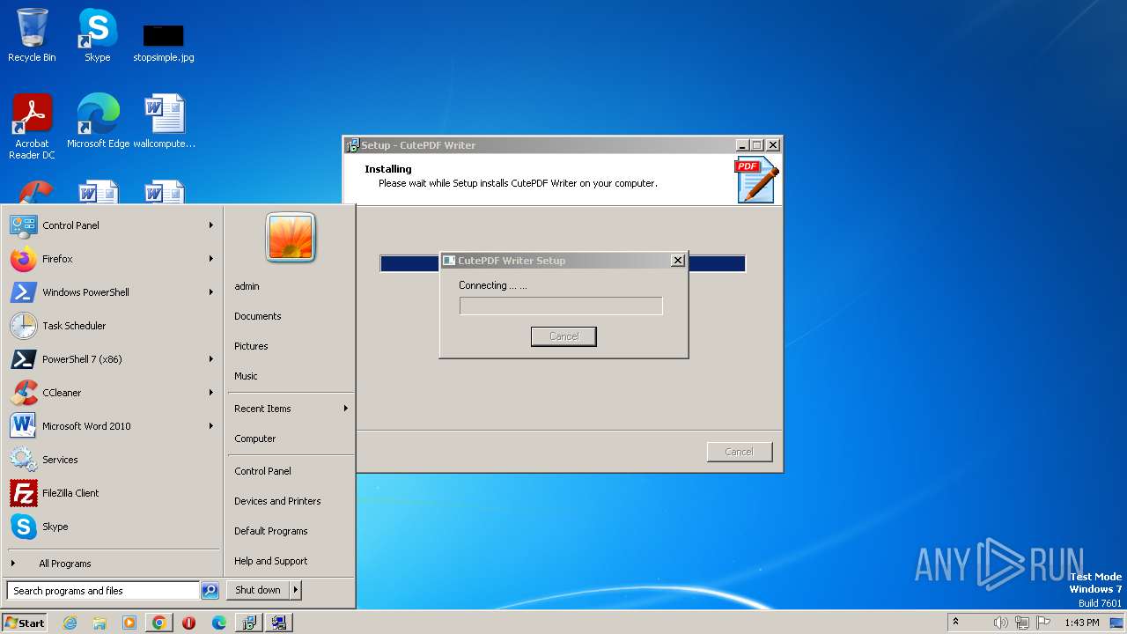Expand the Firefox jump list arrow

[x=210, y=259]
